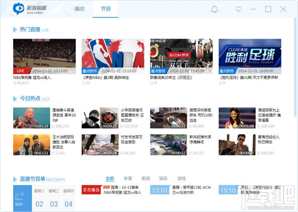Viewport: 298px width, 212px height.
Task: Open the dropdown menu arrow in title bar
Action: (238, 9)
